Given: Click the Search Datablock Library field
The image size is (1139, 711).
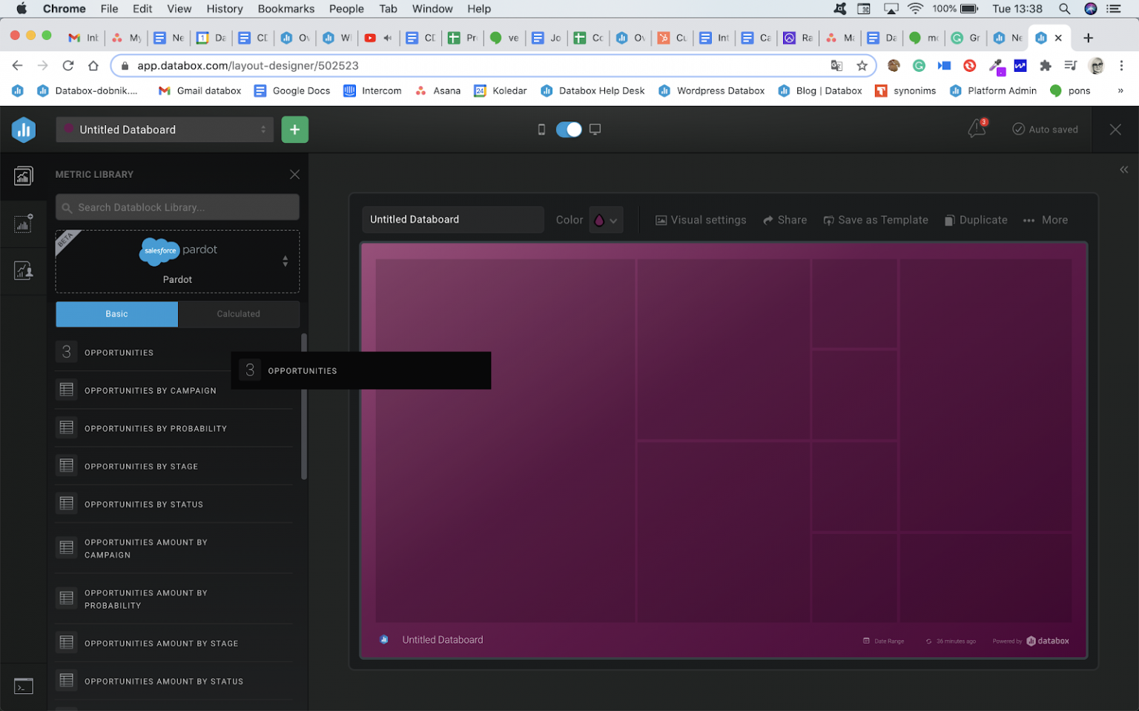Looking at the screenshot, I should click(178, 207).
